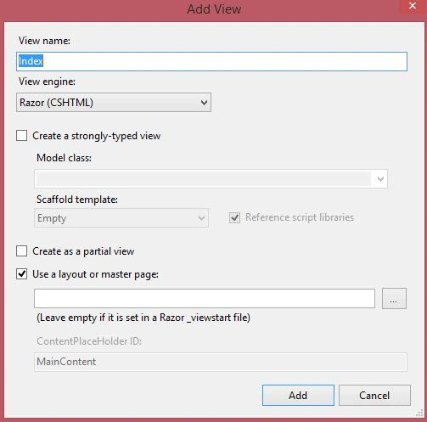Click the View engine dropdown arrow

click(204, 103)
